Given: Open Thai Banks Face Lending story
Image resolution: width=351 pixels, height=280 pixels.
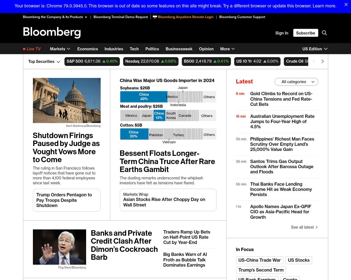Looking at the screenshot, I should 281,189.
